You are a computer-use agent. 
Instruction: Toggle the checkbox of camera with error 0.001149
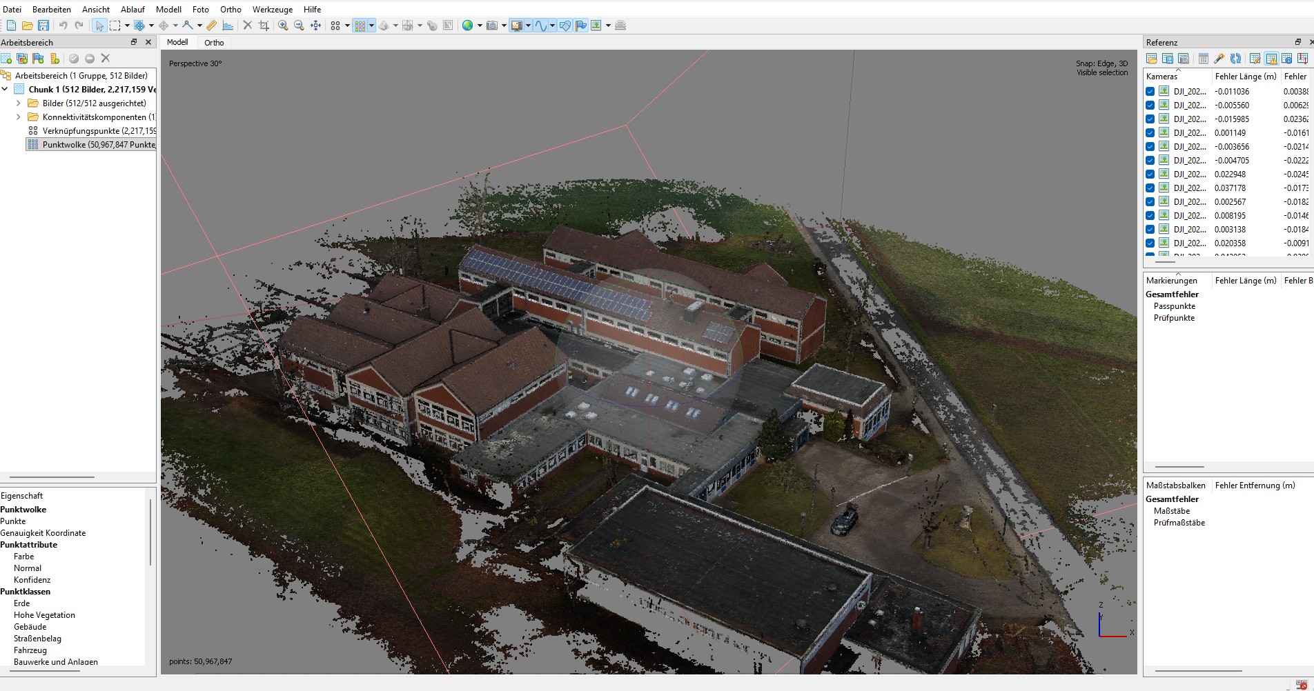tap(1150, 133)
